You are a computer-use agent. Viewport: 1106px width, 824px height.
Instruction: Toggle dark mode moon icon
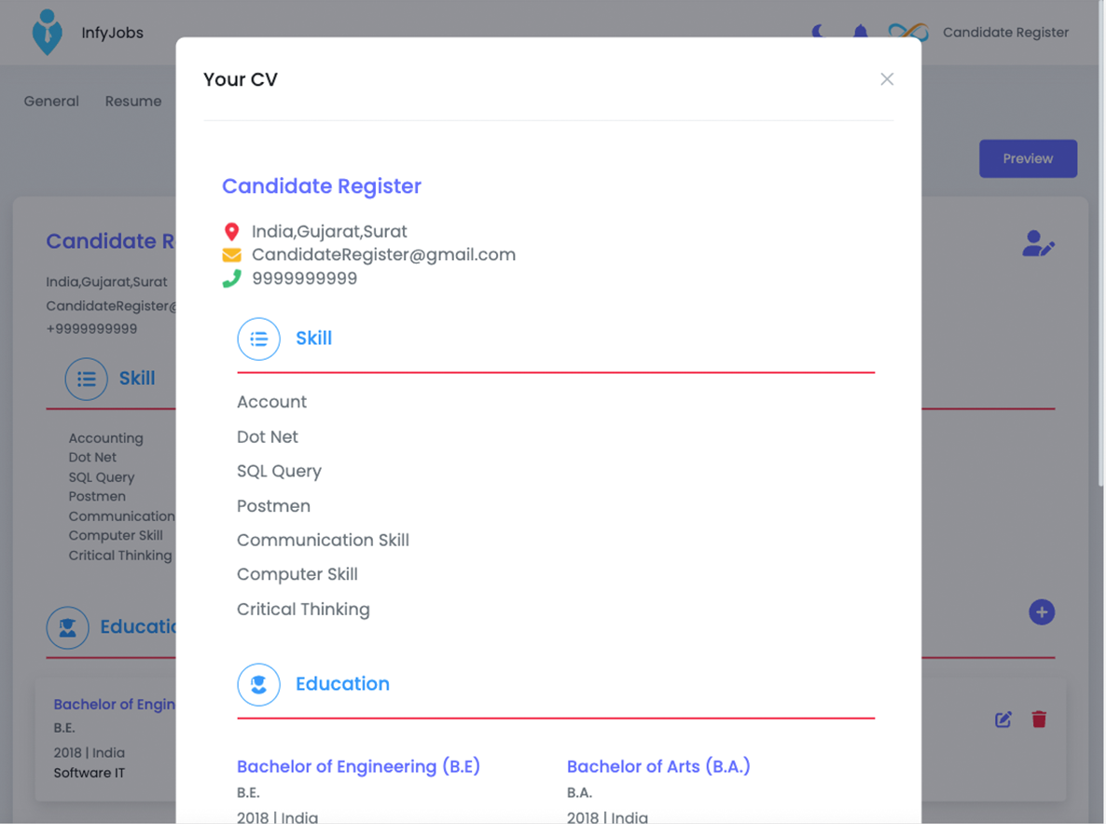pos(819,33)
